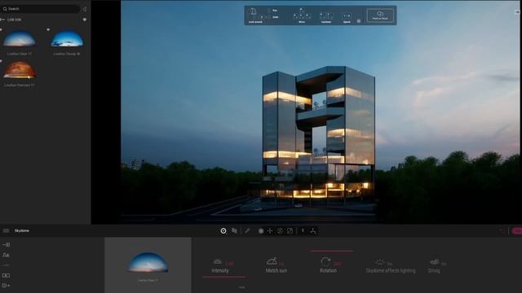Click the pink button at toolbar right
The image size is (522, 293).
click(517, 231)
